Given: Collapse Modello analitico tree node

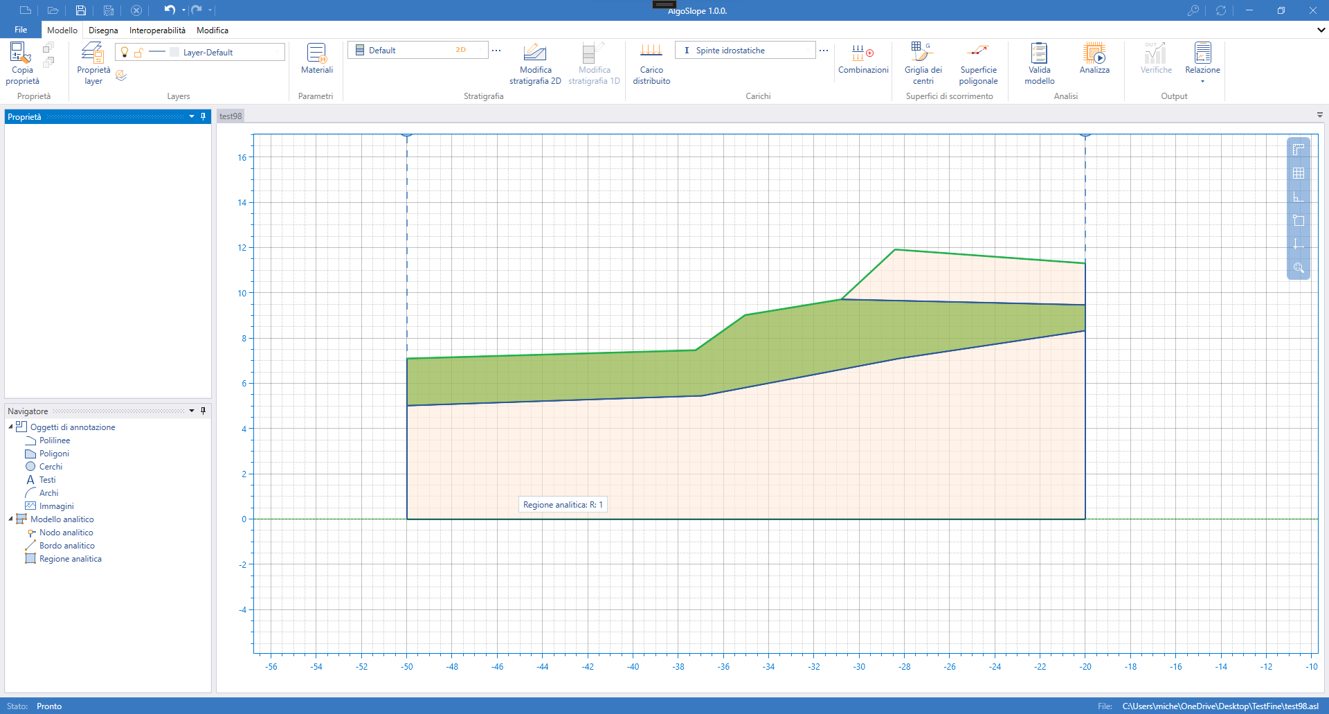Looking at the screenshot, I should [x=10, y=519].
